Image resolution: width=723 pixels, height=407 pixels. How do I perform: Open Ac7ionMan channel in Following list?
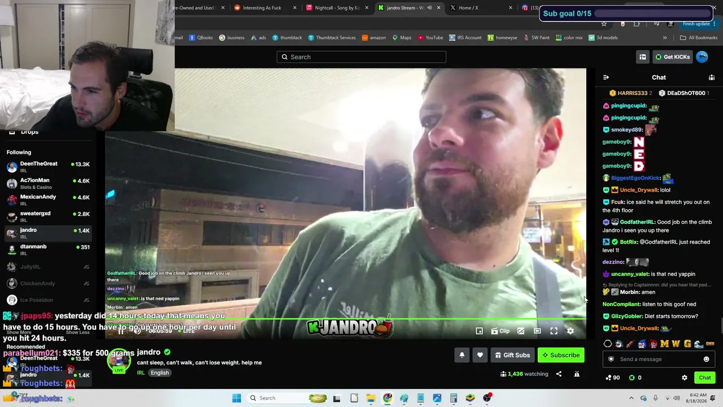(x=48, y=184)
